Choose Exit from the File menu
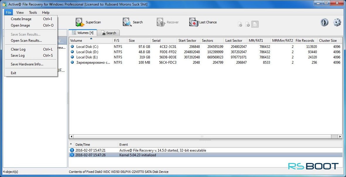Viewport: 346px width, 177px height. point(31,73)
